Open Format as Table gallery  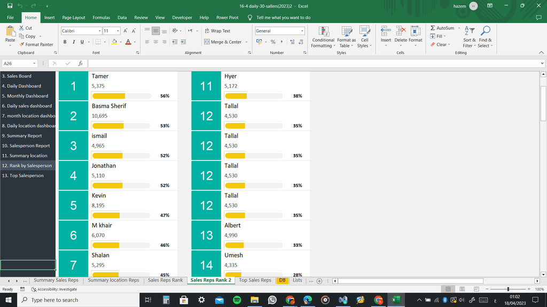346,37
